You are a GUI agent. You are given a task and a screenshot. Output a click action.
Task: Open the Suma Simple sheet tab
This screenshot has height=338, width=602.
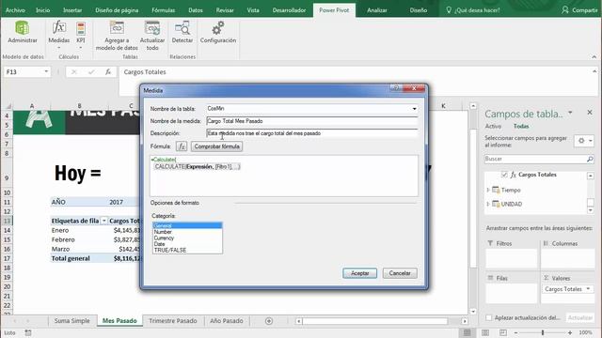point(71,321)
